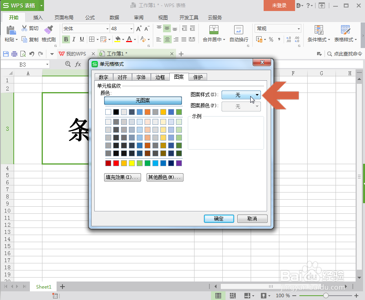Click the borders grid icon
365x300 pixels.
[x=92, y=39]
